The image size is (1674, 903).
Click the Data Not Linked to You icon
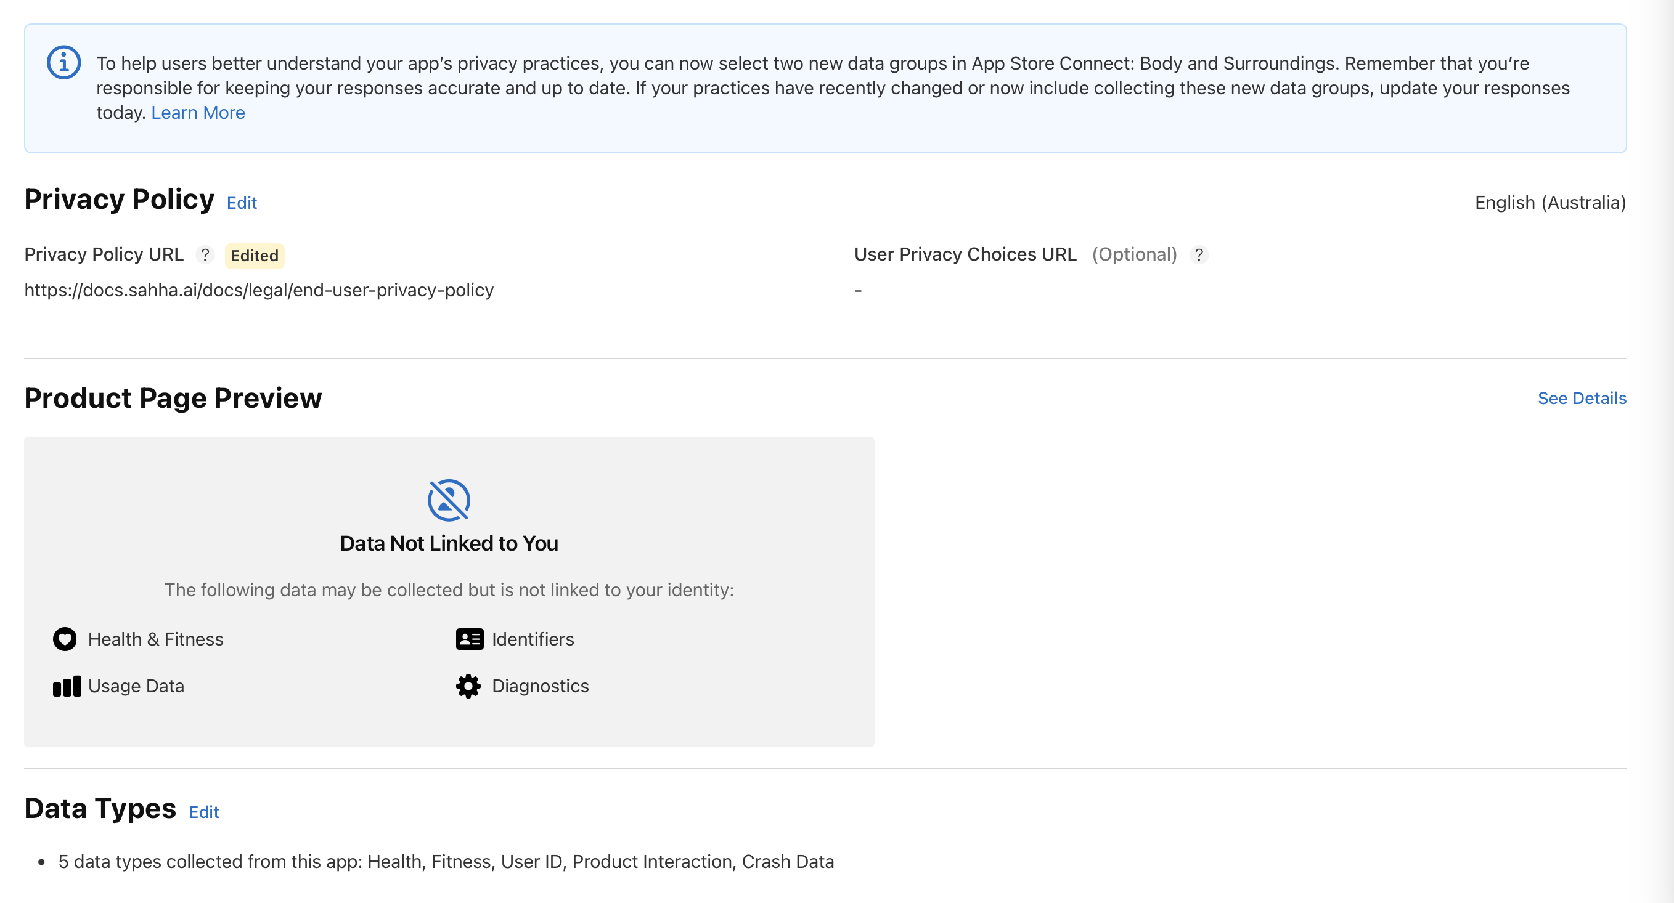449,500
